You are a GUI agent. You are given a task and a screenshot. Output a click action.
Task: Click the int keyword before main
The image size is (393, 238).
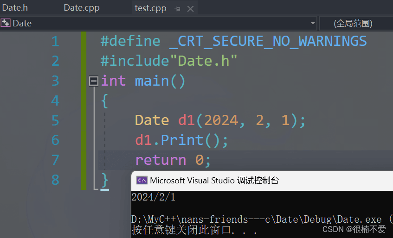pyautogui.click(x=113, y=81)
